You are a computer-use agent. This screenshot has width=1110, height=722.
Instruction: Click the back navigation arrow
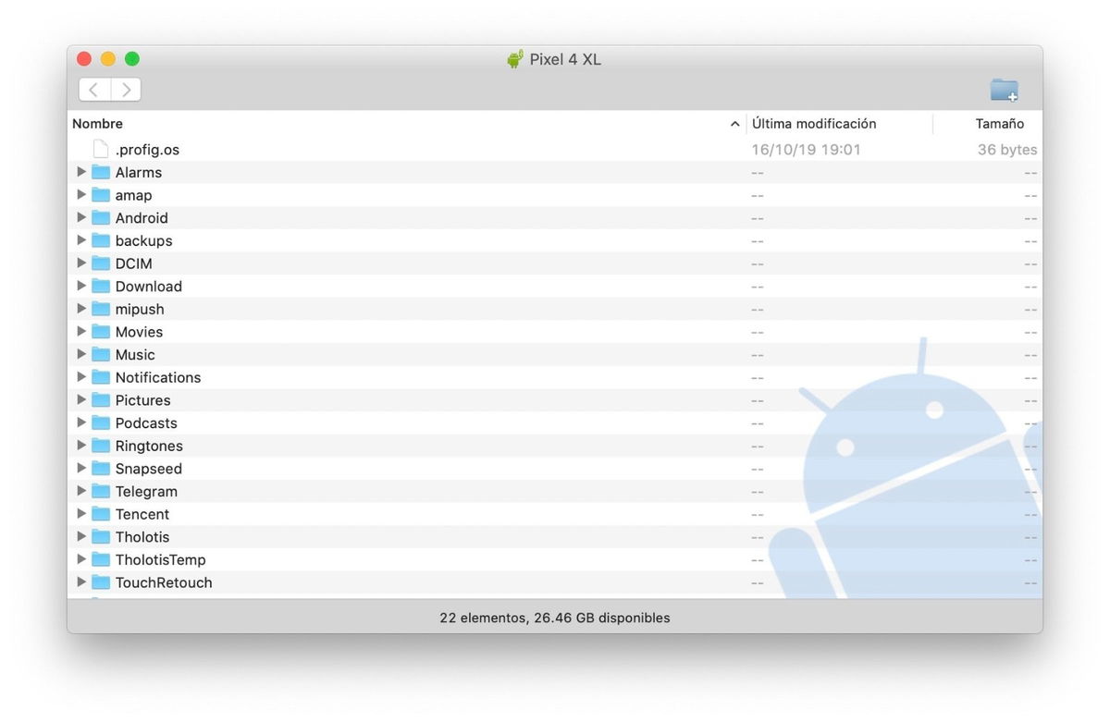(93, 89)
